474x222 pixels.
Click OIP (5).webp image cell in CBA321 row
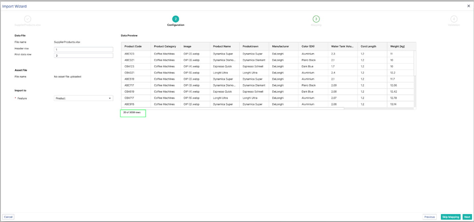(195, 73)
